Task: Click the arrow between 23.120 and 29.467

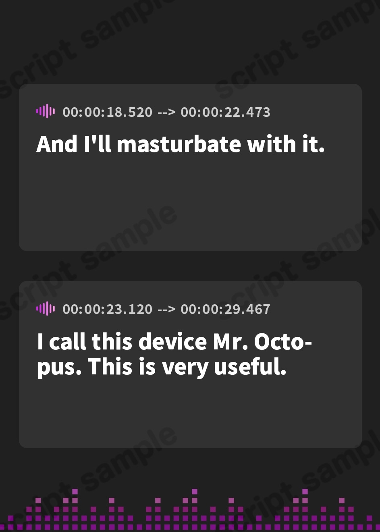Action: [166, 310]
